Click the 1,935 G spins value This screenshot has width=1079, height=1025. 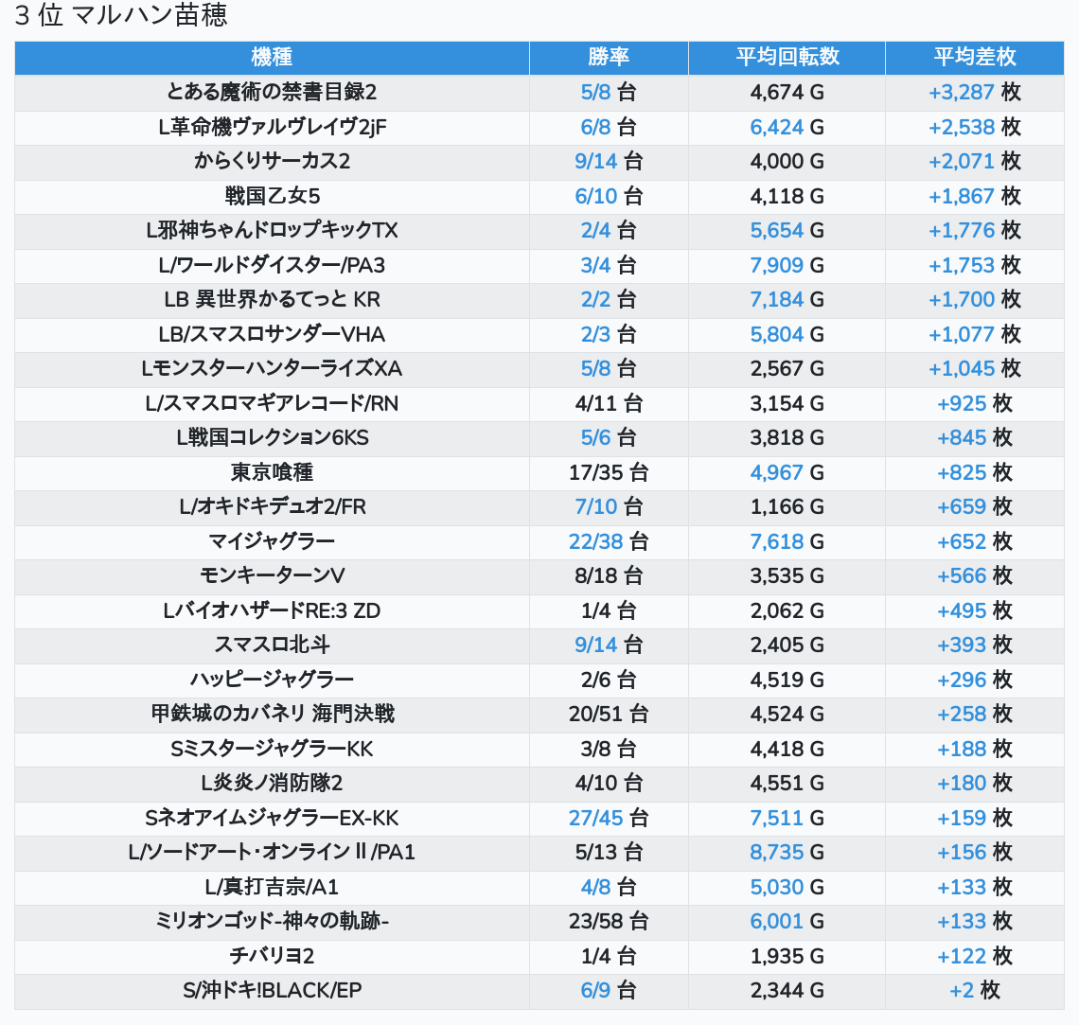pyautogui.click(x=787, y=957)
